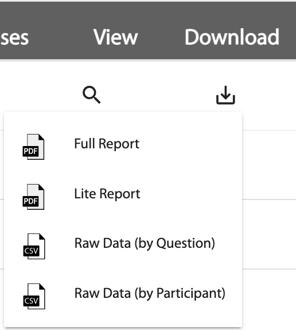Click the download tray arrow icon

click(x=225, y=95)
